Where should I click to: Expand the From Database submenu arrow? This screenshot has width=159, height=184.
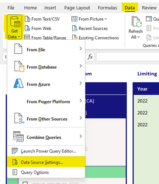point(81,66)
